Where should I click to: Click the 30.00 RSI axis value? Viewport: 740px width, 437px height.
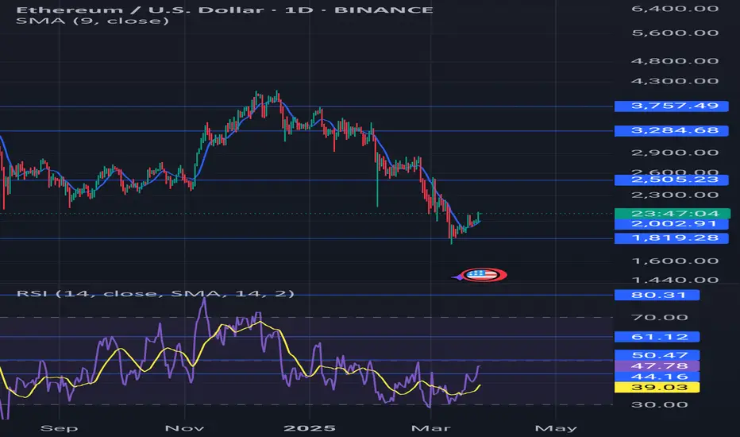659,405
